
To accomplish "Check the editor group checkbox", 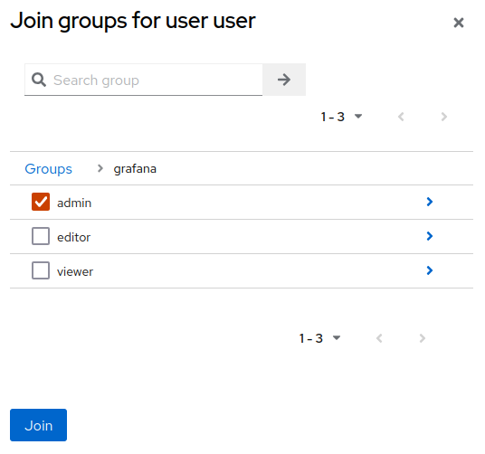I will click(x=41, y=236).
